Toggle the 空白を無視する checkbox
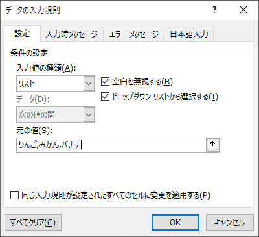 tap(105, 82)
